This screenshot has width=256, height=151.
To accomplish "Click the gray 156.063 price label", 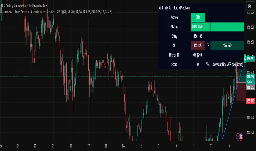I will coord(251,88).
